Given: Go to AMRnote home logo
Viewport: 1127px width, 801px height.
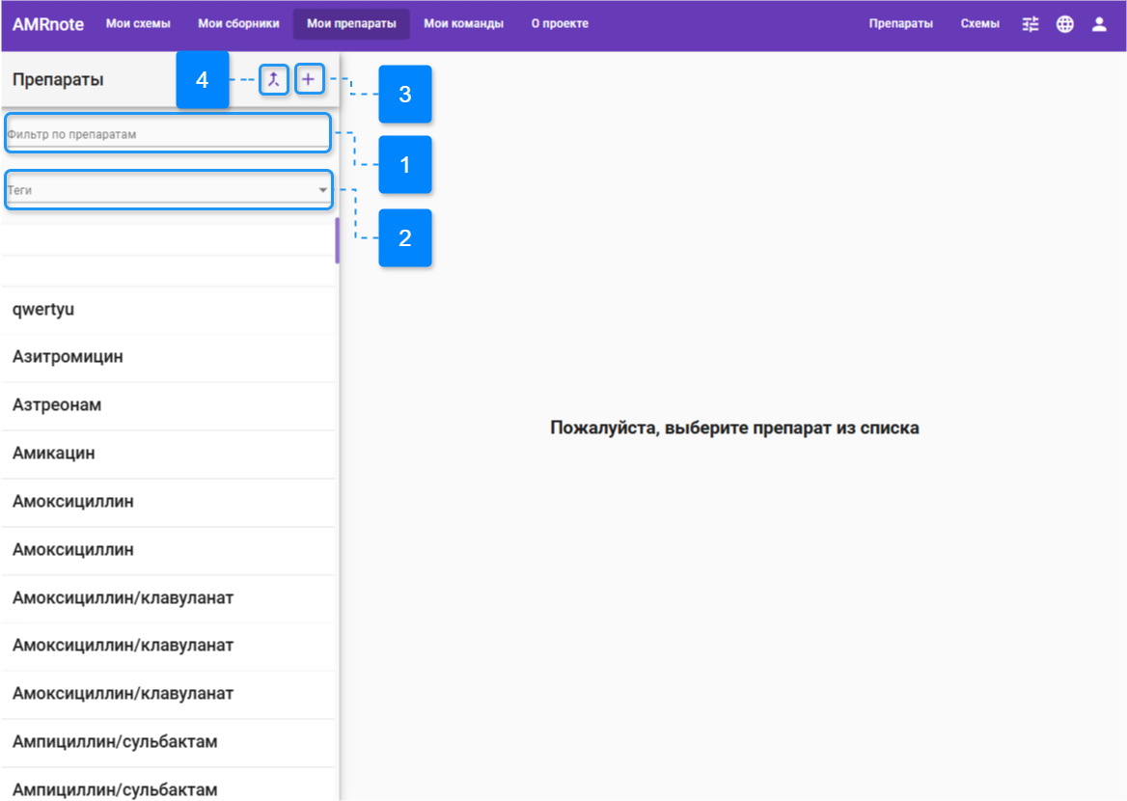Looking at the screenshot, I should tap(48, 24).
